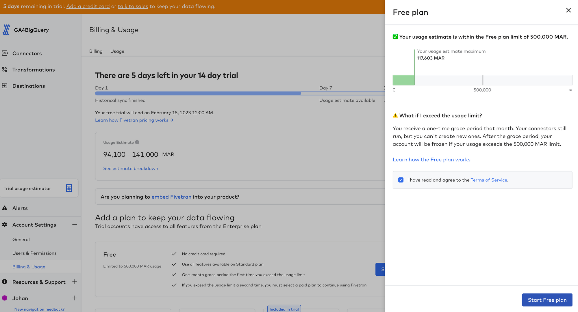Click the 94,100 - 141,000 MAR estimate value

click(139, 154)
